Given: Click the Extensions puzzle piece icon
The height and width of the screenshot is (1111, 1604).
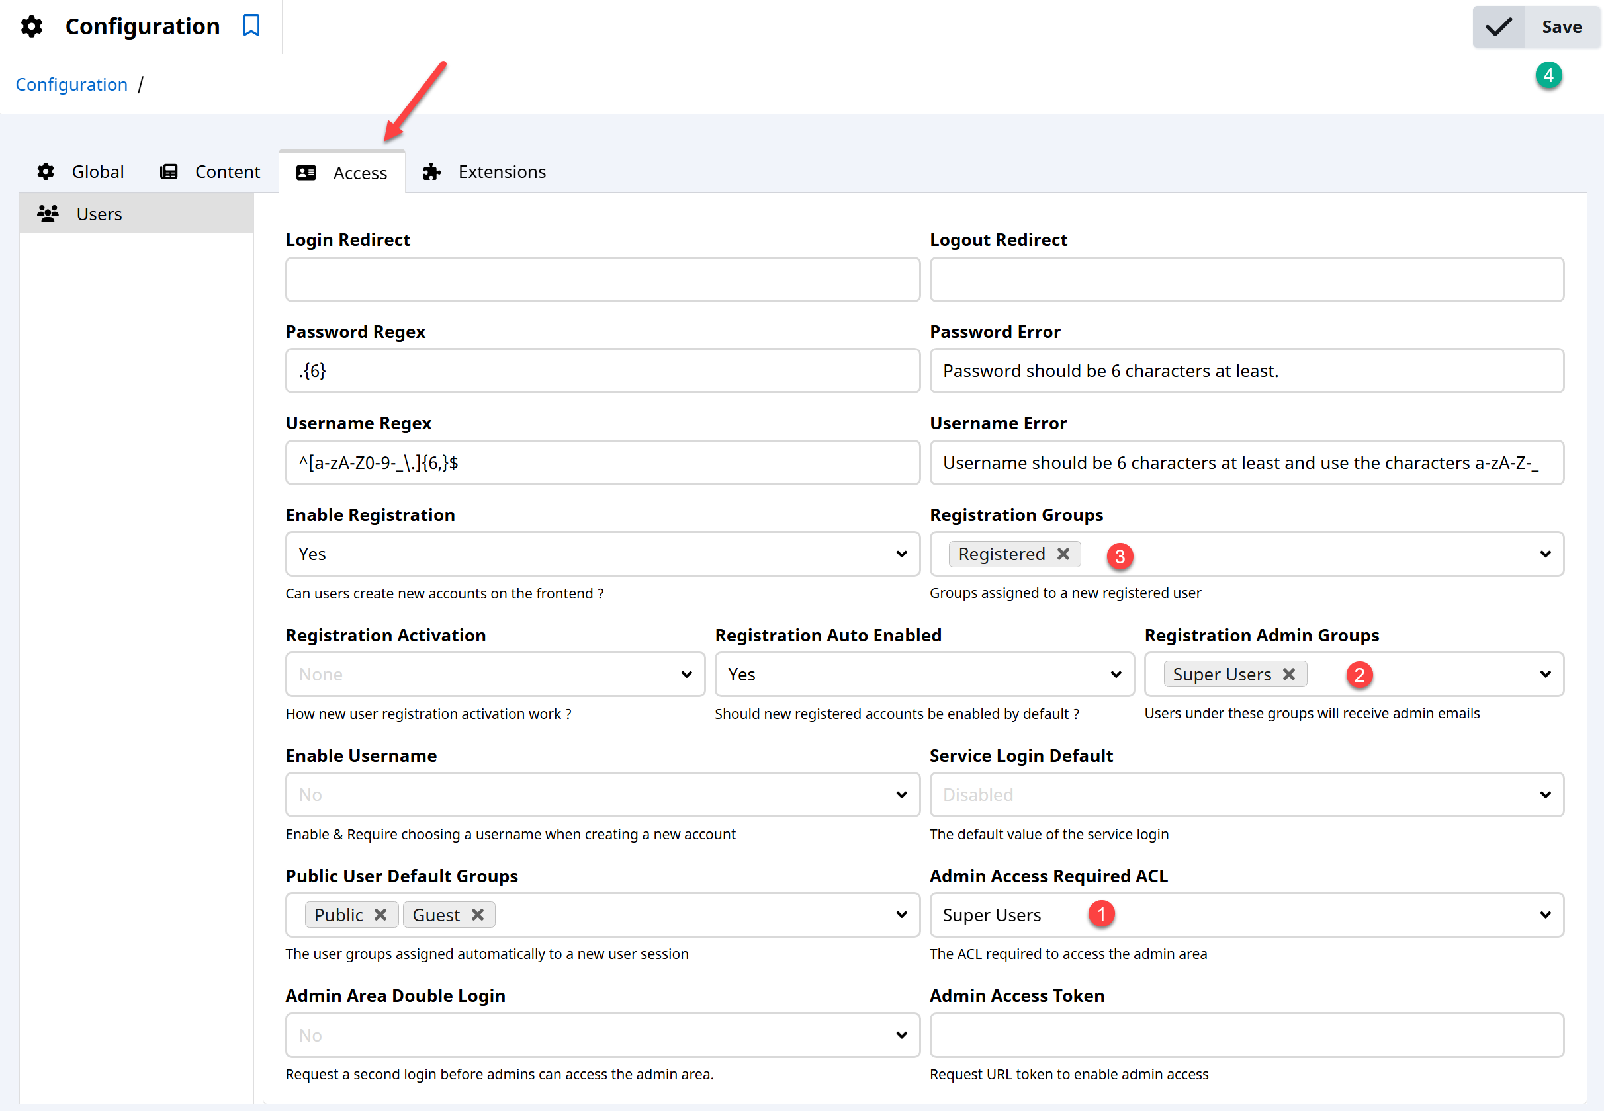Looking at the screenshot, I should coord(432,171).
